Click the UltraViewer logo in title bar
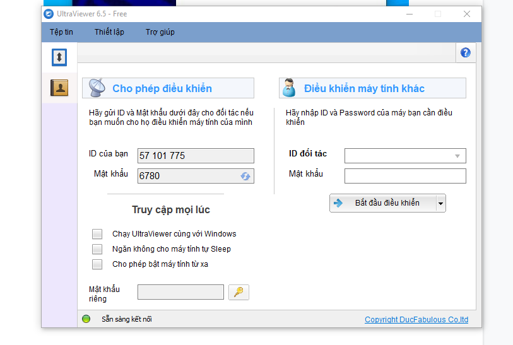Image resolution: width=513 pixels, height=345 pixels. pos(49,14)
